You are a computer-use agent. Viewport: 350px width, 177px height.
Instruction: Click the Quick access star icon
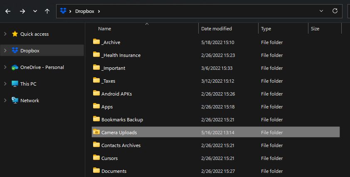pos(15,34)
